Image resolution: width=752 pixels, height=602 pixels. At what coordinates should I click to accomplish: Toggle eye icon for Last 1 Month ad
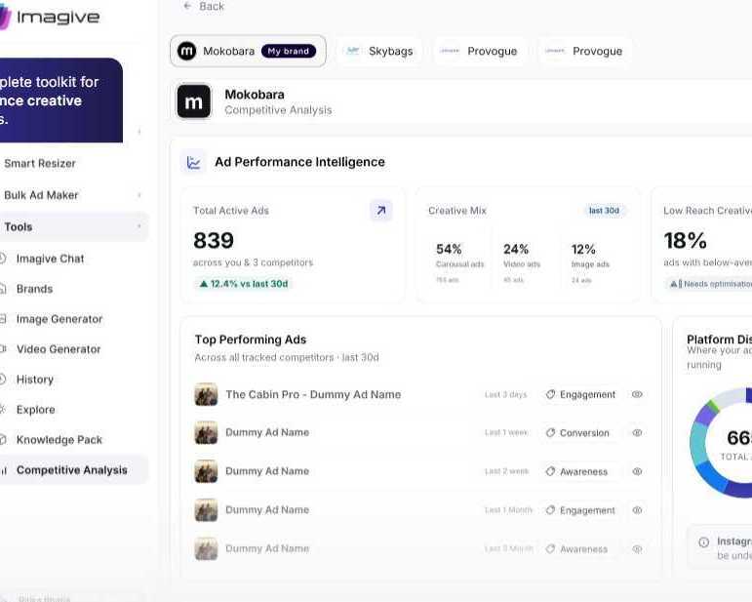(637, 510)
